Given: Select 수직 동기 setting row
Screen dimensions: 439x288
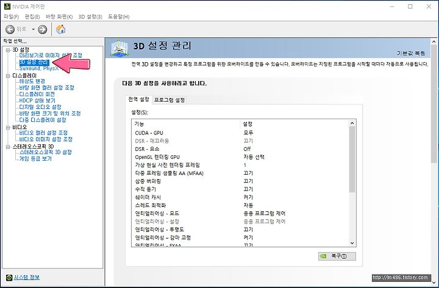Looking at the screenshot, I should (x=240, y=189).
